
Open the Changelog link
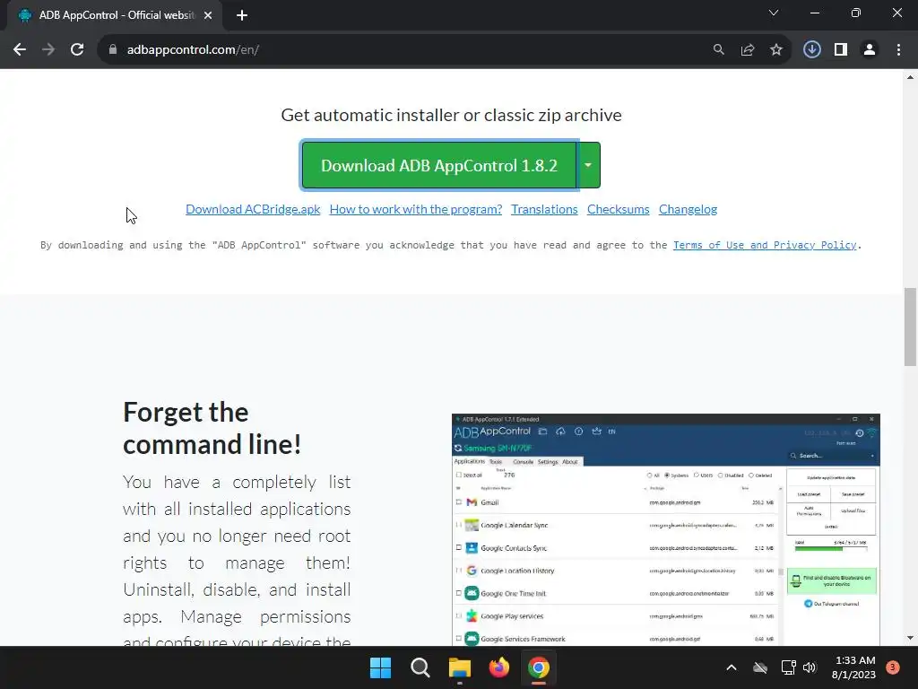tap(688, 209)
